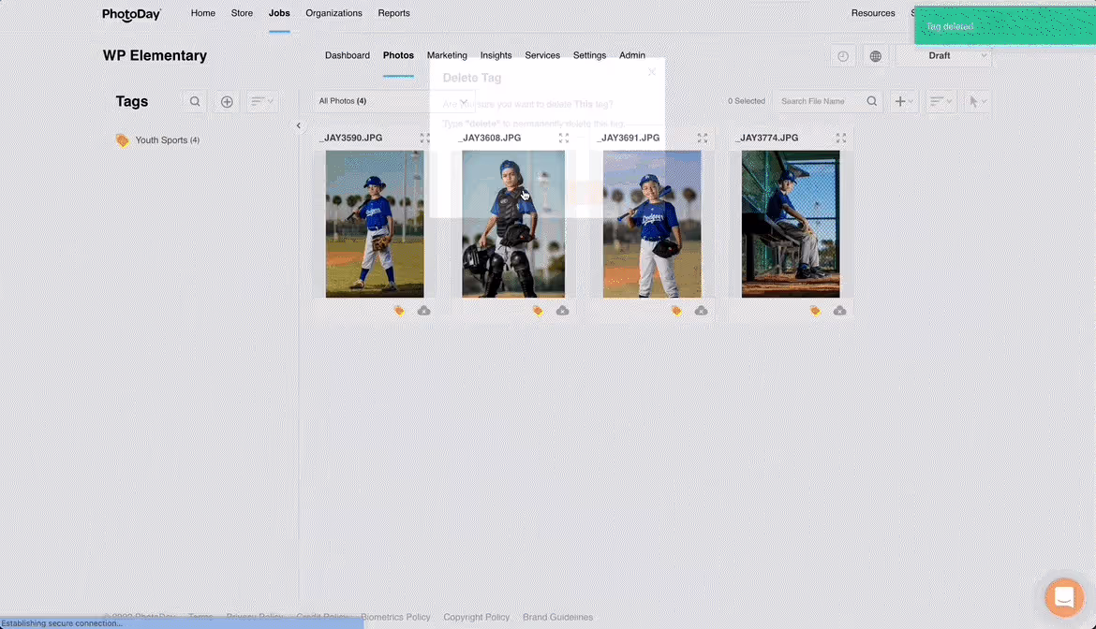The height and width of the screenshot is (629, 1096).
Task: Select the _JAY3691.JPG thumbnail
Action: [x=652, y=224]
